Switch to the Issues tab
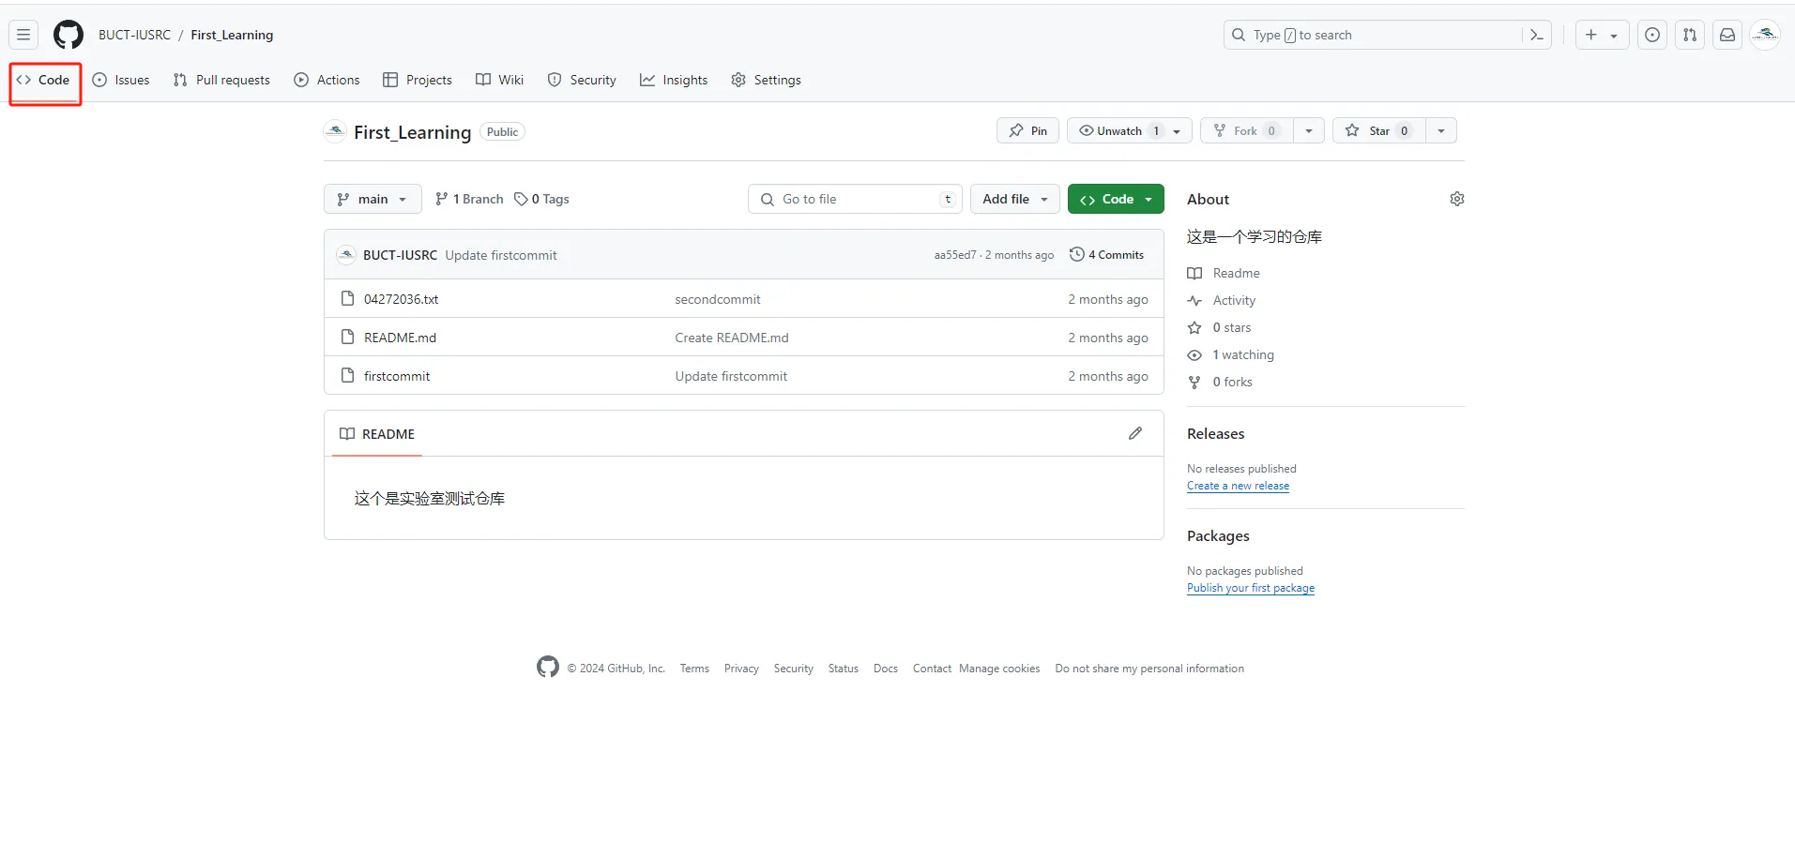 click(122, 80)
